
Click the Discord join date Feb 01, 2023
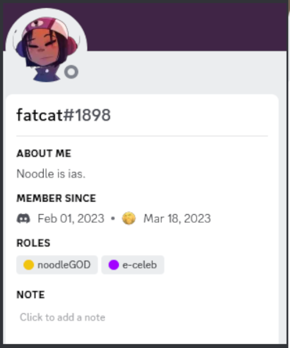[71, 219]
